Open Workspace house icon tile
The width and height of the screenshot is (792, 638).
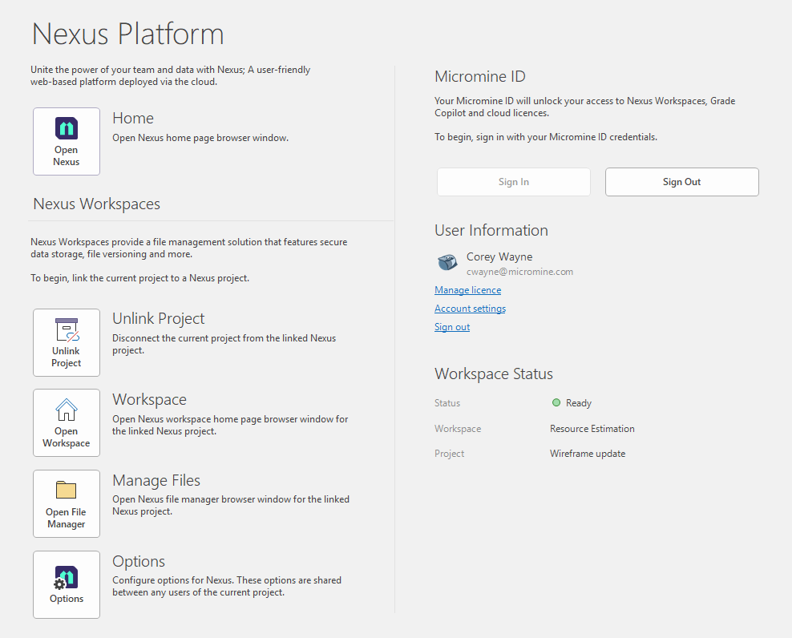[67, 423]
